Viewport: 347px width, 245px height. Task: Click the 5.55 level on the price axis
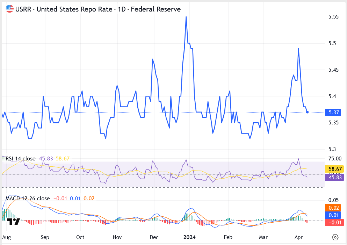[x=333, y=17]
